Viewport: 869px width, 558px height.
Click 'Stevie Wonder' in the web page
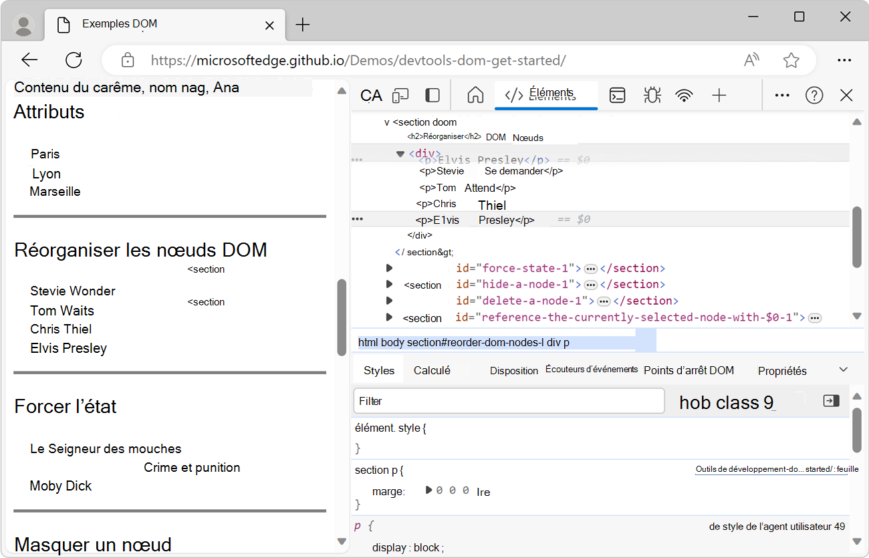point(73,291)
